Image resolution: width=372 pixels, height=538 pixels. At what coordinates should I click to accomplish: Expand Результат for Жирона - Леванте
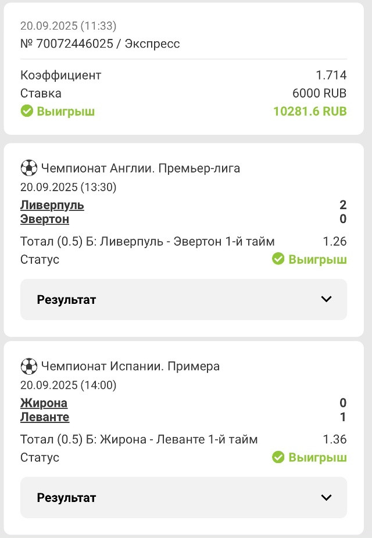click(184, 497)
